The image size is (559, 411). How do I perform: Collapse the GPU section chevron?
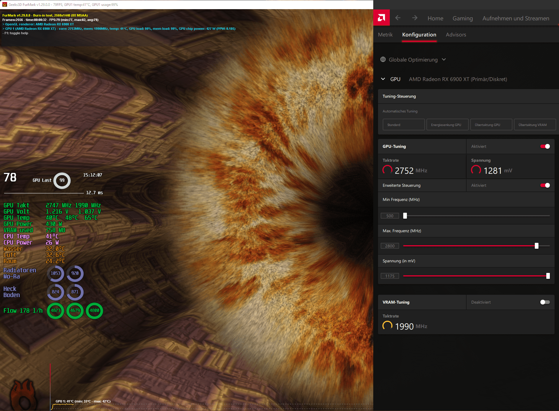click(383, 79)
